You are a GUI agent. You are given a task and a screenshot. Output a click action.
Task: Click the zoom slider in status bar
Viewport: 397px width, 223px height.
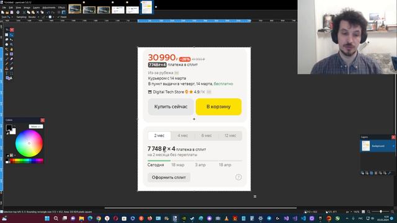coord(380,212)
